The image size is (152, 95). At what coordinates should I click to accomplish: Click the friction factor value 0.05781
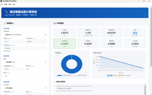pyautogui.click(x=111, y=33)
